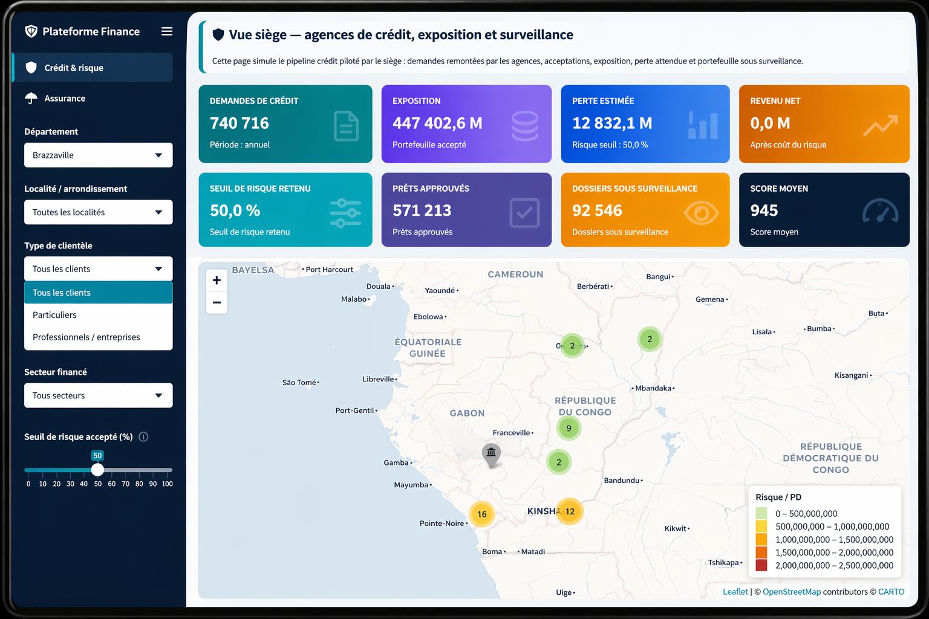Open the Secteur financé dropdown showing Tous secteurs
This screenshot has height=619, width=929.
point(99,395)
